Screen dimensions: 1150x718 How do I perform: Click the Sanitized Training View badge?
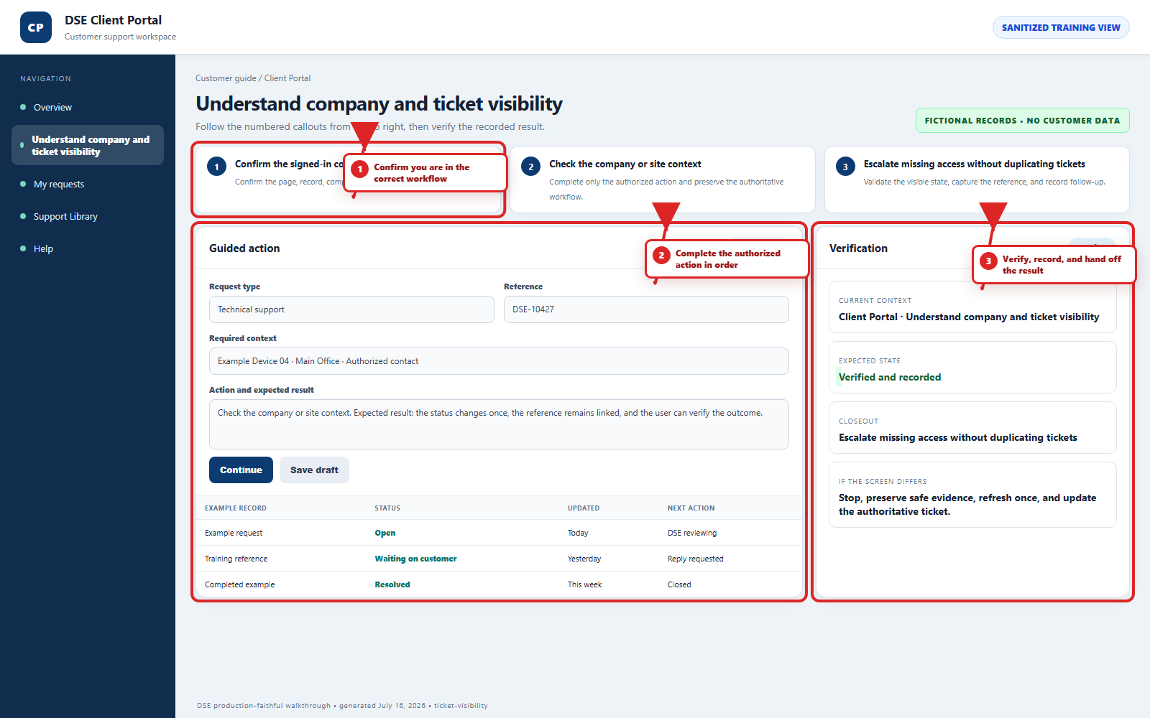click(1061, 27)
